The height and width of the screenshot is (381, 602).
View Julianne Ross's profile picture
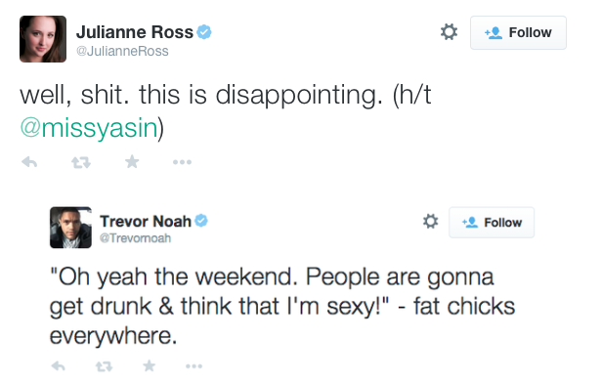tap(43, 39)
